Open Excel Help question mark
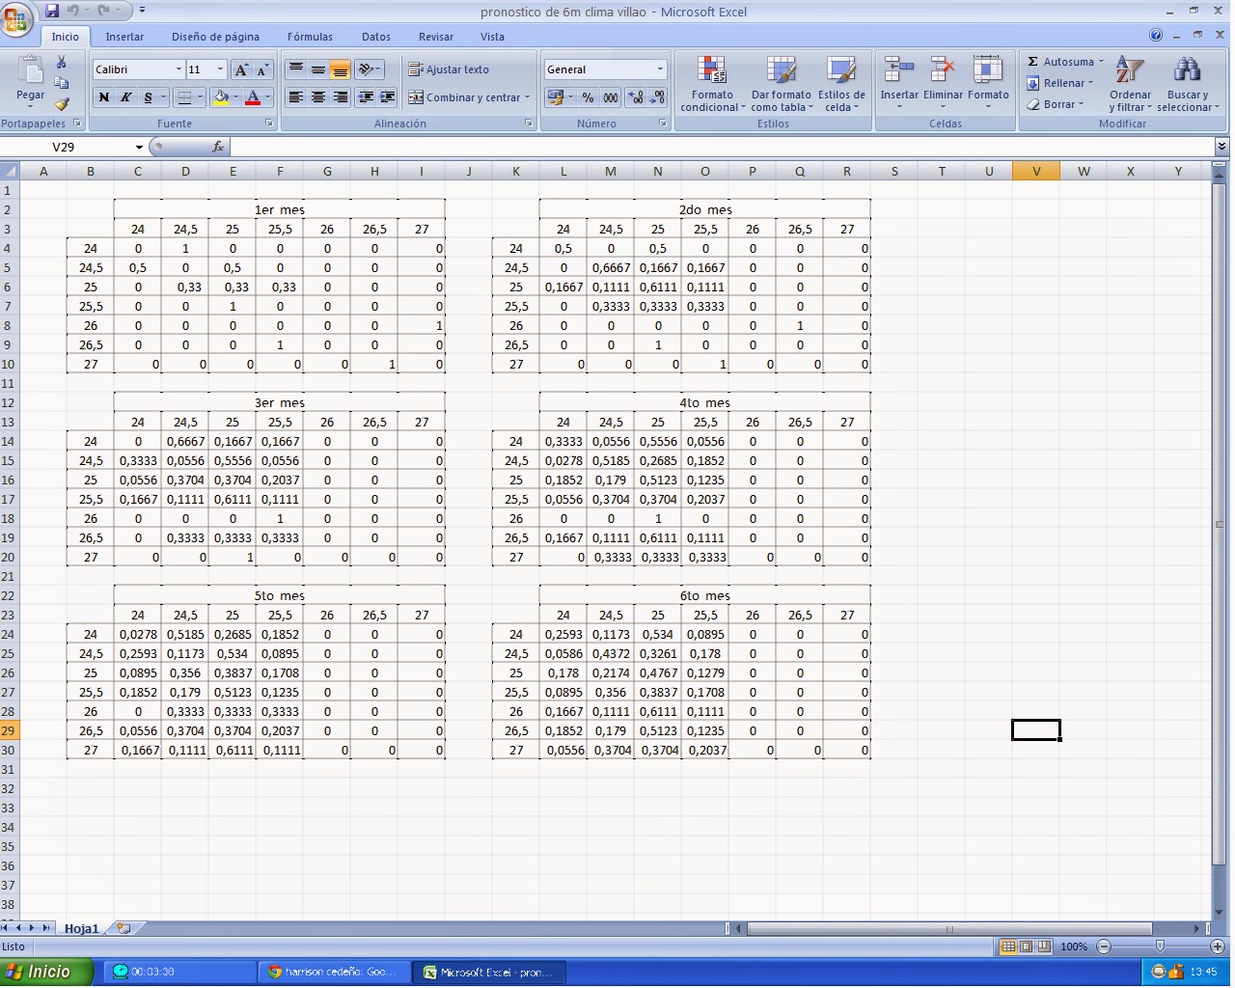The image size is (1235, 988). point(1156,36)
